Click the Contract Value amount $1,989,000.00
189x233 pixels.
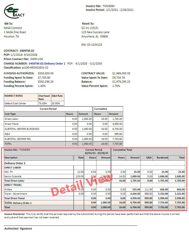pos(121,73)
